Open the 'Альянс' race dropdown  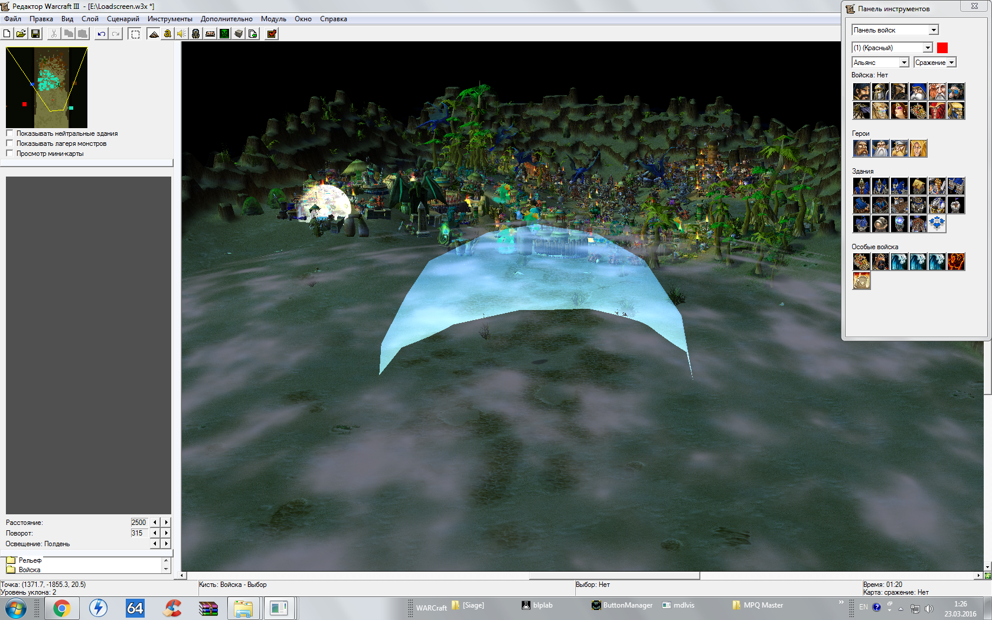[880, 63]
